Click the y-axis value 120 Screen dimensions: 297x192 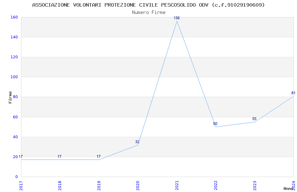coord(14,57)
